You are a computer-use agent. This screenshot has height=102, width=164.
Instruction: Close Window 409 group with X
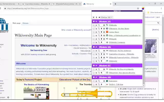(96, 77)
